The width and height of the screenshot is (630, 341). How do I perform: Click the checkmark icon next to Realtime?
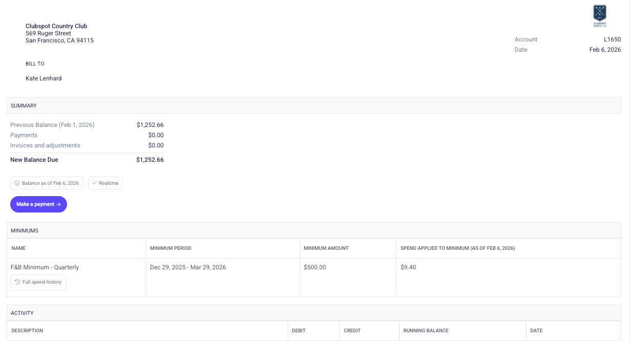pos(94,183)
